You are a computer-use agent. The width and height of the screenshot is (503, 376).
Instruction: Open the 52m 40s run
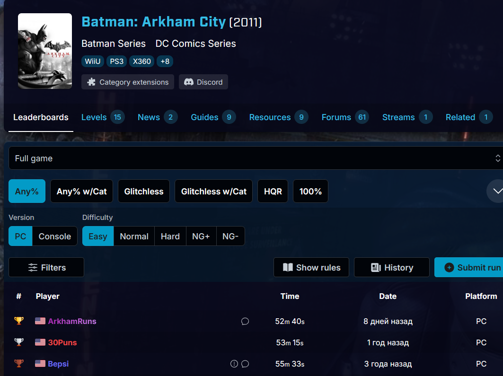pyautogui.click(x=290, y=321)
